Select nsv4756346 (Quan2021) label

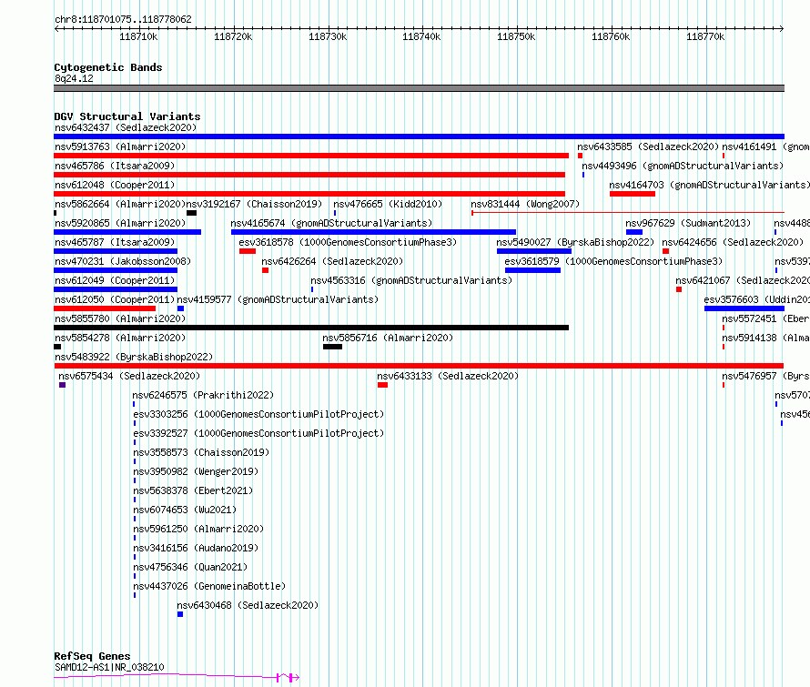190,567
